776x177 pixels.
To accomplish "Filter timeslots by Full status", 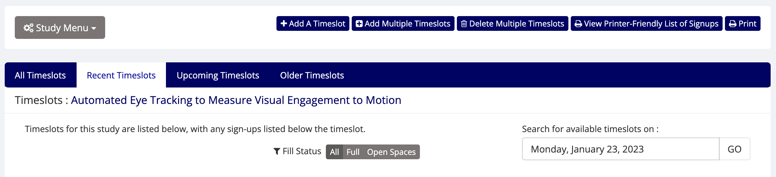I will (353, 152).
